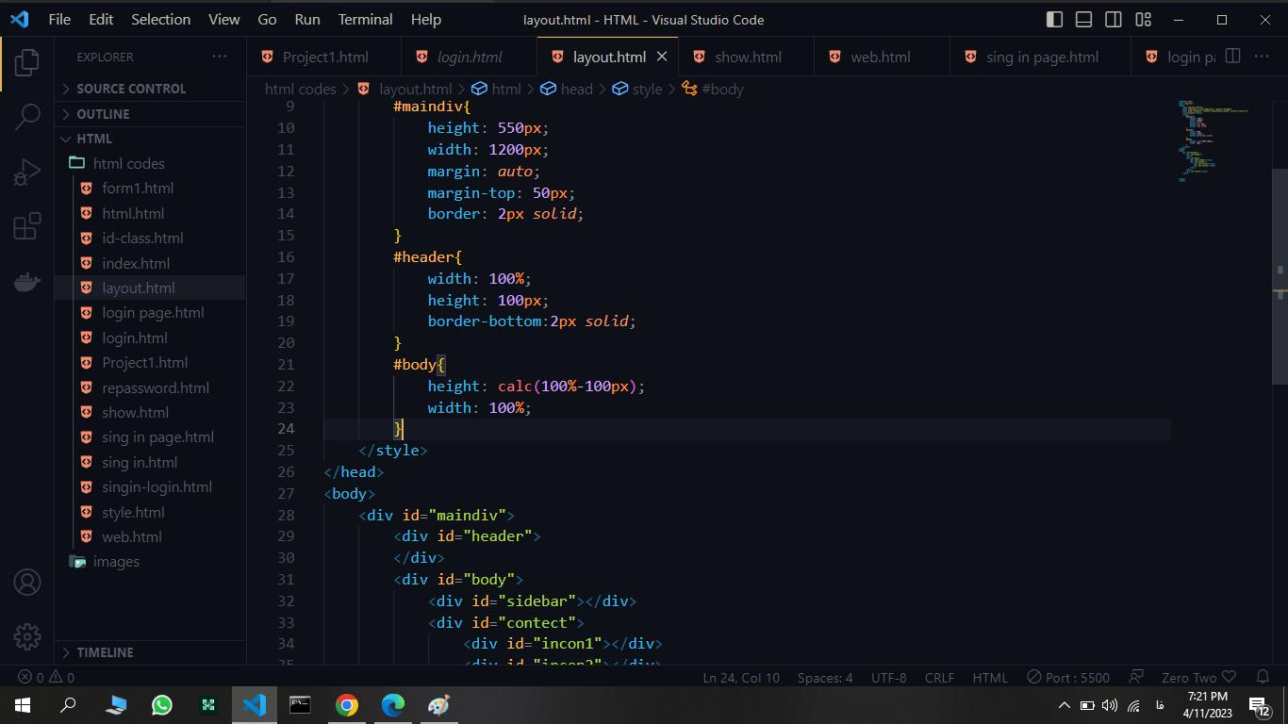Open the Docker view icon
Screen dimensions: 1288x724
click(27, 282)
